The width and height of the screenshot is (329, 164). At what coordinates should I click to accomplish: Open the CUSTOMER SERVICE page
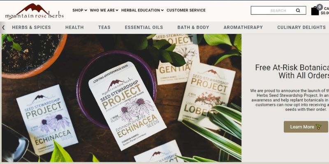[186, 10]
